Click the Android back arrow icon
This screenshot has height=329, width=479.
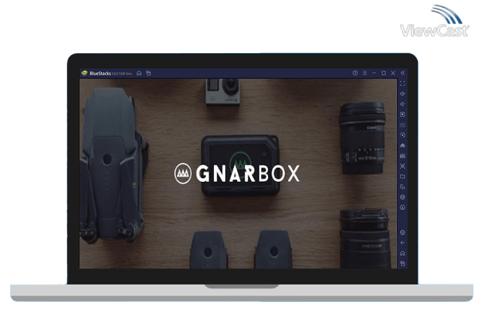(x=403, y=243)
